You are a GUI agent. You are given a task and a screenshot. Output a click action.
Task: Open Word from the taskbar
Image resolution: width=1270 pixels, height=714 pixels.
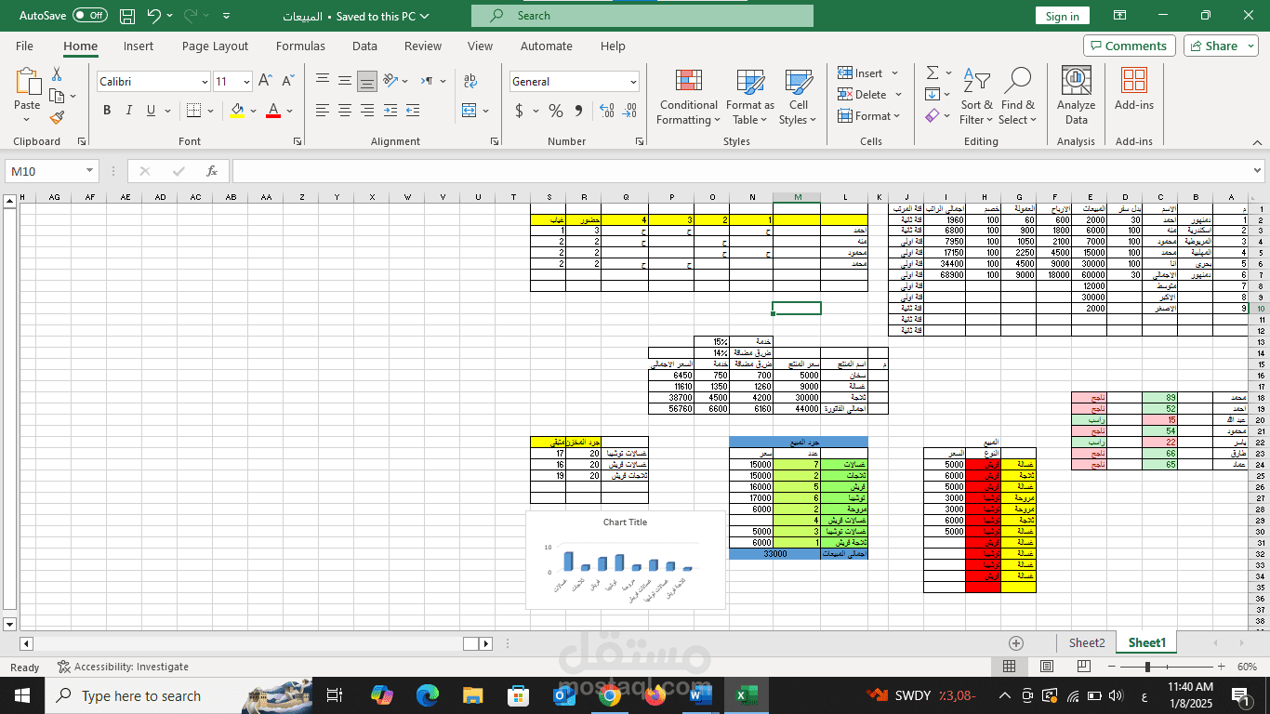pos(700,695)
